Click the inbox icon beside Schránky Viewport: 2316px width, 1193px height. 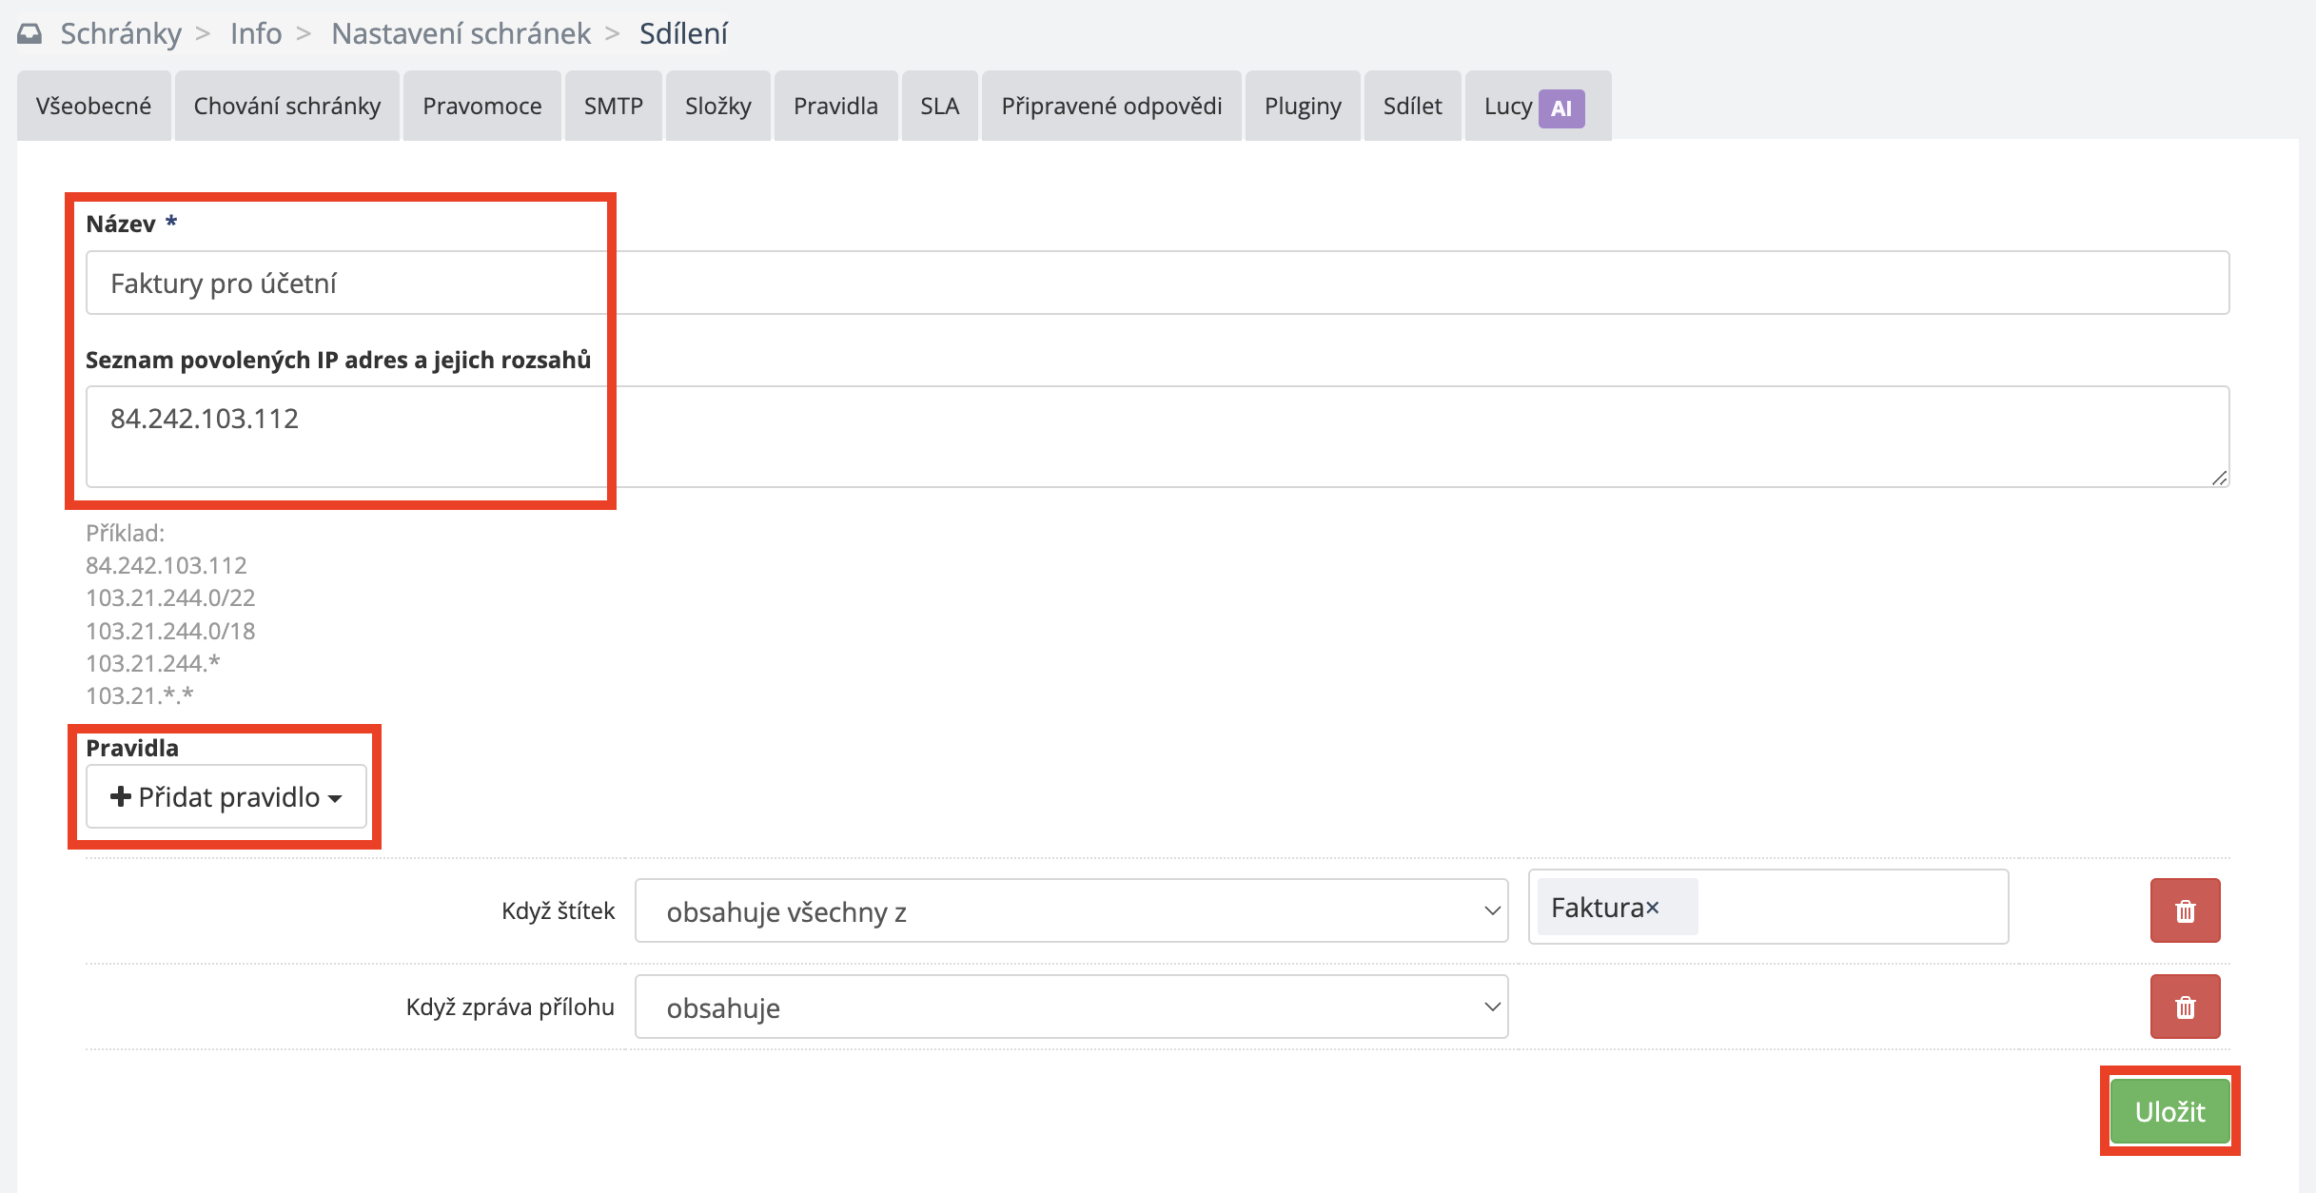(29, 34)
